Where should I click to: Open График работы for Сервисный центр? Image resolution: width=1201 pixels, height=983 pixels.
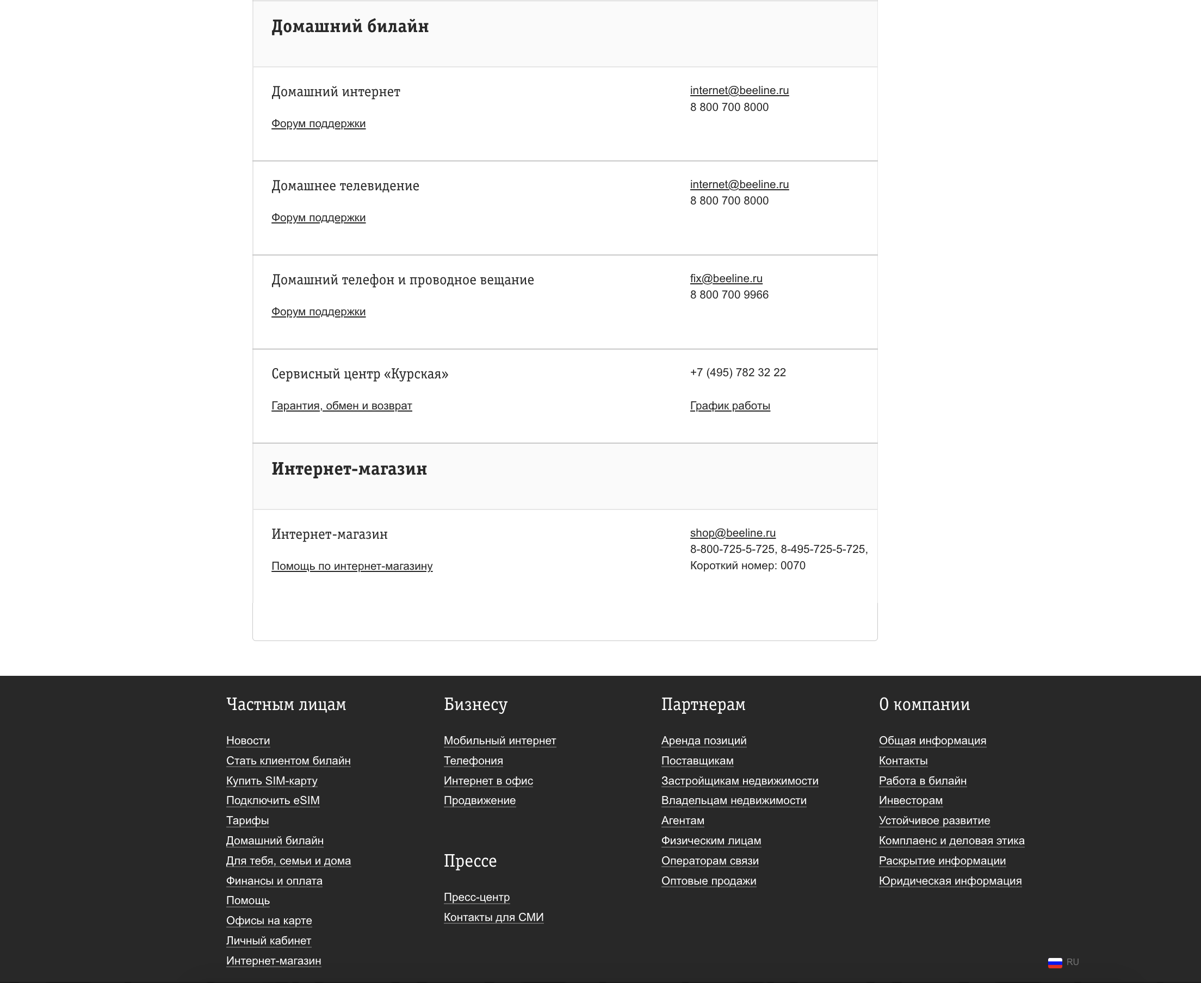[x=729, y=406]
